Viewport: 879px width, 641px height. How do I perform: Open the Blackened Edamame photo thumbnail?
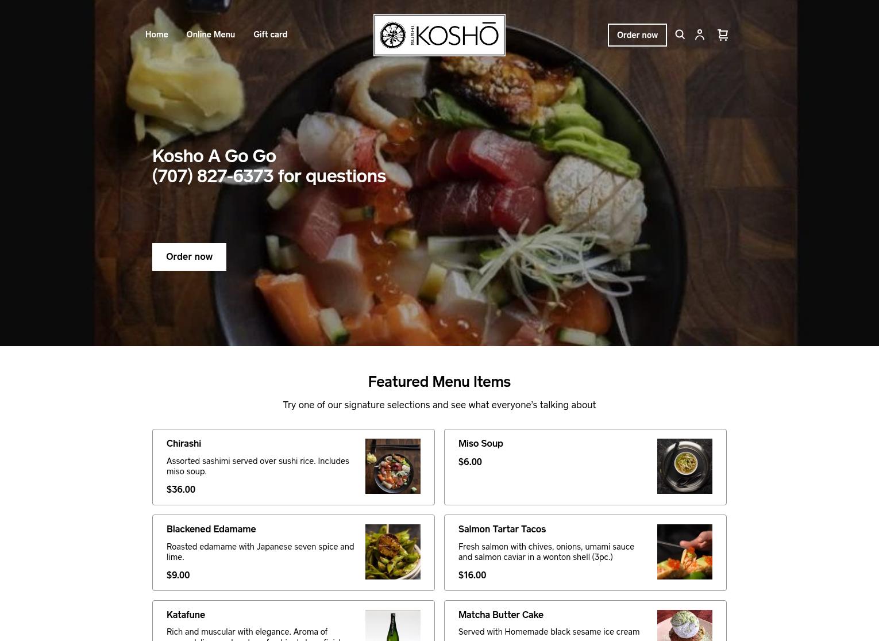coord(393,552)
